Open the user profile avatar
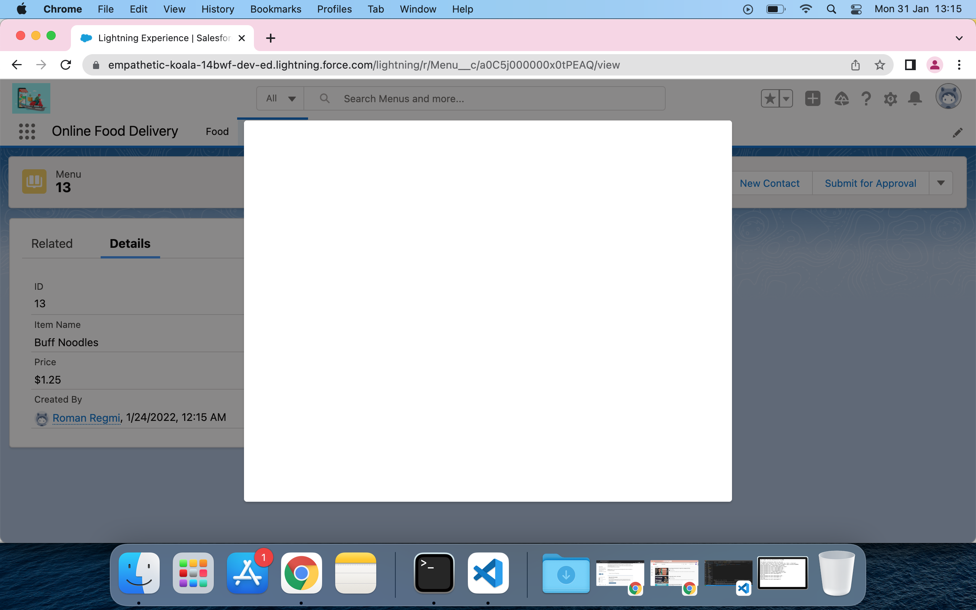 [948, 97]
